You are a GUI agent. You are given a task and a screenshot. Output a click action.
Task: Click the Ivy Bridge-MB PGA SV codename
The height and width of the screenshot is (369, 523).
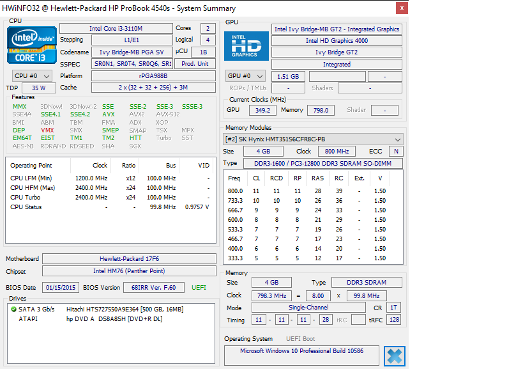pos(132,52)
